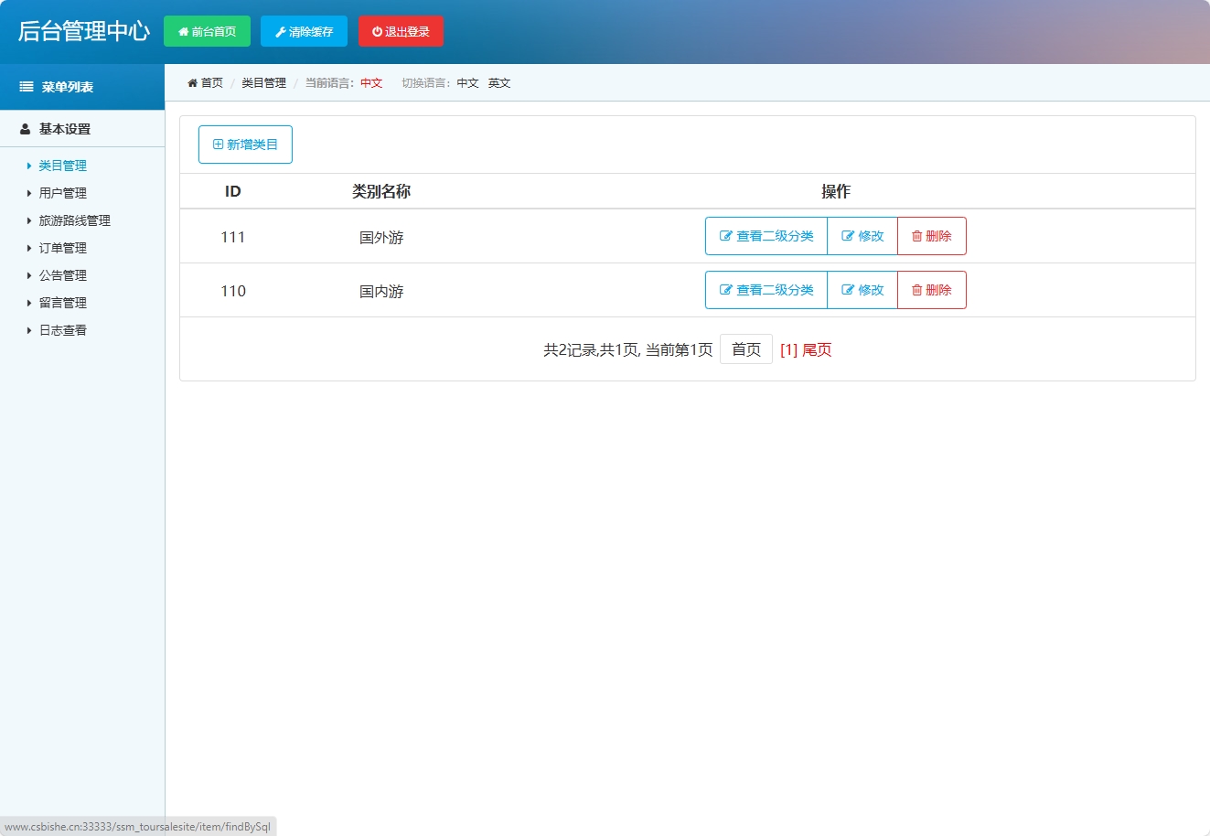The width and height of the screenshot is (1210, 836).
Task: Expand the 用户管理 sidebar item
Action: [x=62, y=193]
